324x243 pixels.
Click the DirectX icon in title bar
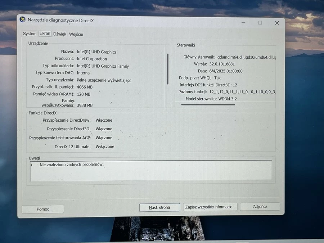pos(23,20)
